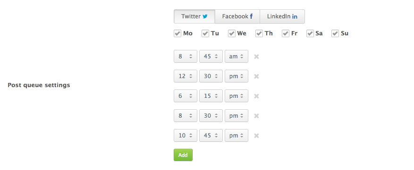The image size is (414, 170).
Task: Remove the 8:45 am time slot
Action: tap(256, 57)
